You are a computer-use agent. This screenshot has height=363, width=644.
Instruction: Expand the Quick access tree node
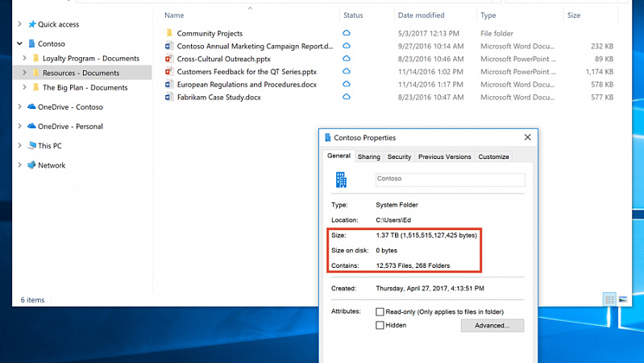coord(19,24)
